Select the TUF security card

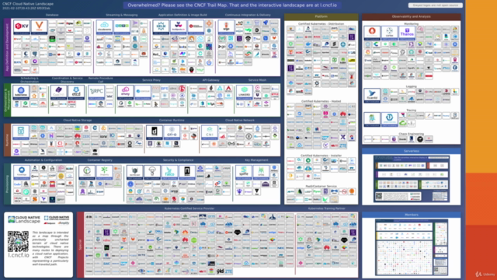click(x=152, y=173)
